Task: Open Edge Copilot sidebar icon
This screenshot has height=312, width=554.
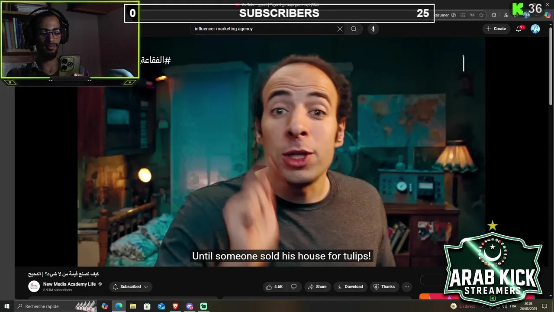Action: pyautogui.click(x=548, y=15)
